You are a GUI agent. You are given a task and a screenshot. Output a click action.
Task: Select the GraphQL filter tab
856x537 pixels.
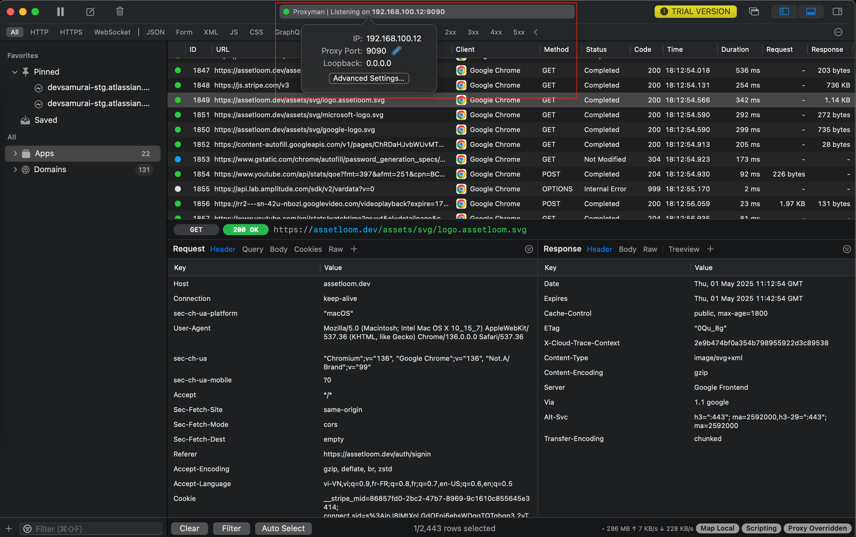tap(288, 32)
